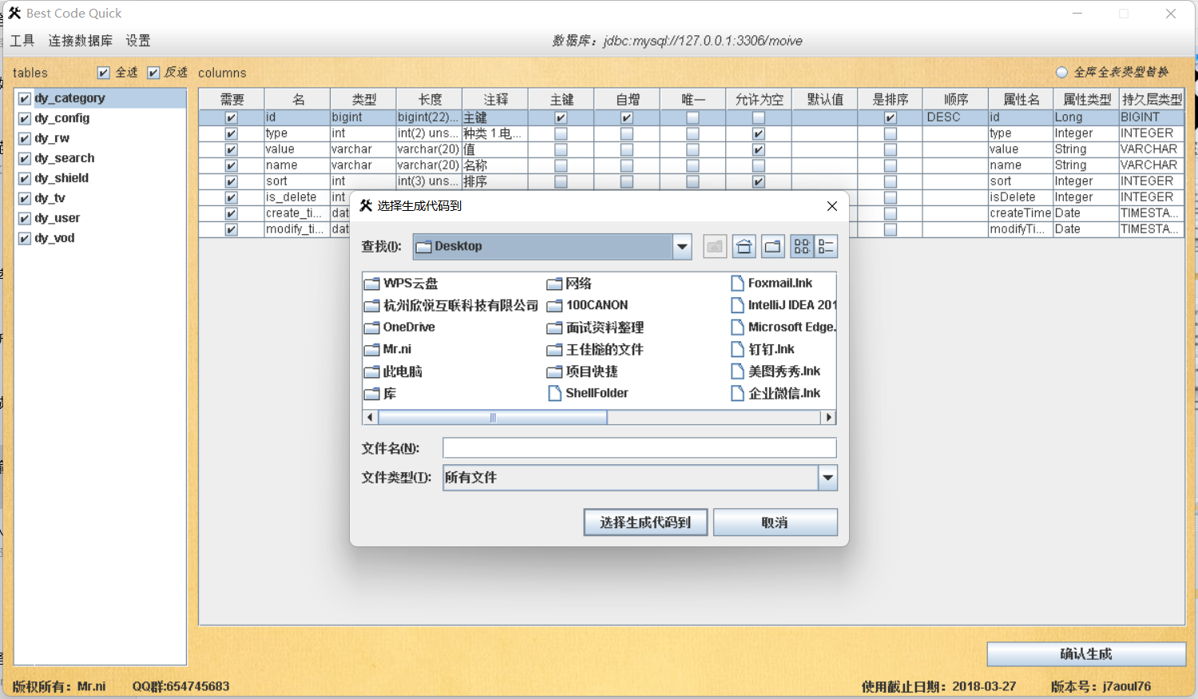Select the 王佳旎的文件 folder
Image resolution: width=1198 pixels, height=699 pixels.
coord(596,349)
